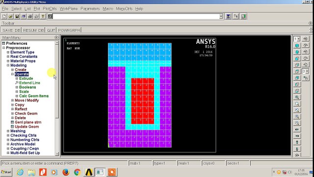Collapse the Operate tree node
This screenshot has width=314, height=177.
click(x=12, y=74)
